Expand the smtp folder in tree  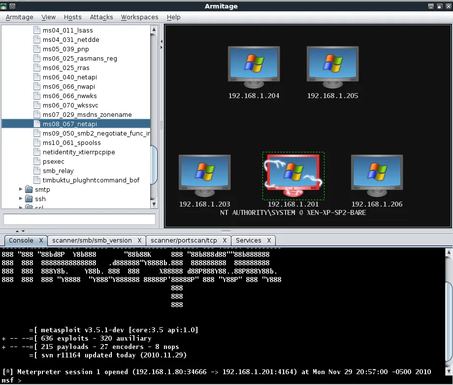coord(21,189)
